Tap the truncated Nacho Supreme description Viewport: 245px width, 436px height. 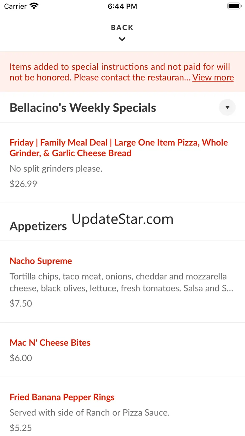pos(121,282)
